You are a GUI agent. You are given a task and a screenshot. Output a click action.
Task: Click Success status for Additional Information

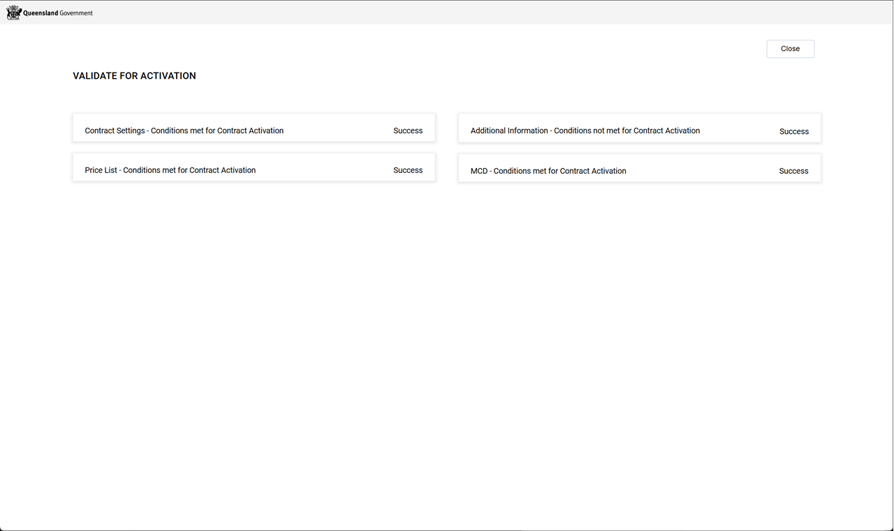pyautogui.click(x=793, y=131)
